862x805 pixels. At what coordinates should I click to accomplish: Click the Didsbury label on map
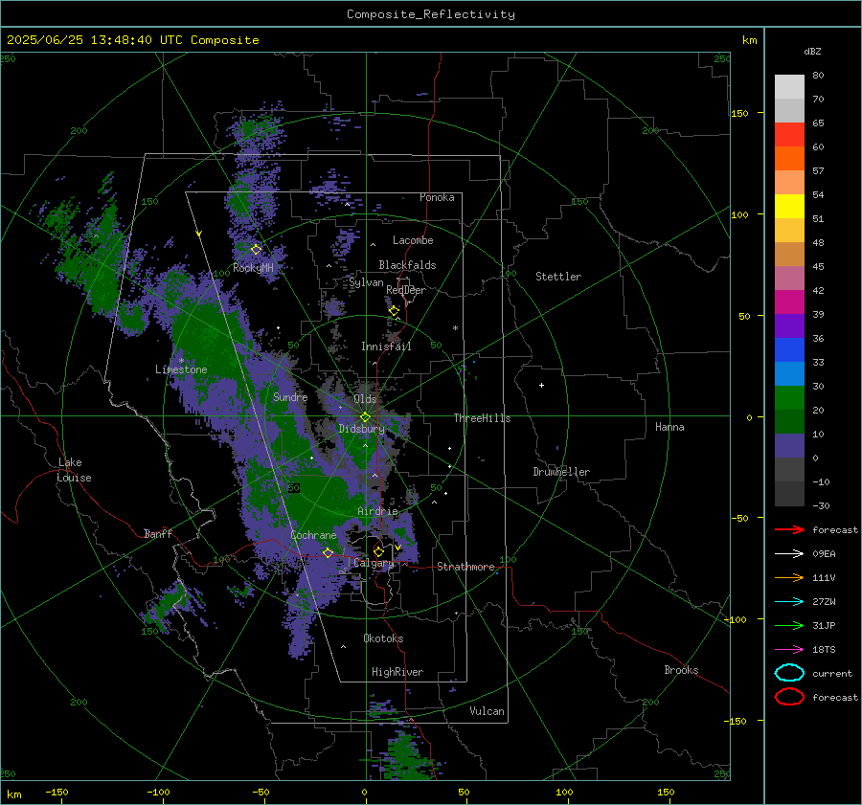point(361,429)
